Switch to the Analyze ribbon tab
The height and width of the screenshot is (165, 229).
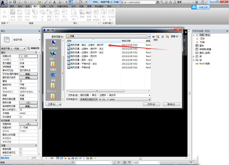pyautogui.click(x=51, y=6)
